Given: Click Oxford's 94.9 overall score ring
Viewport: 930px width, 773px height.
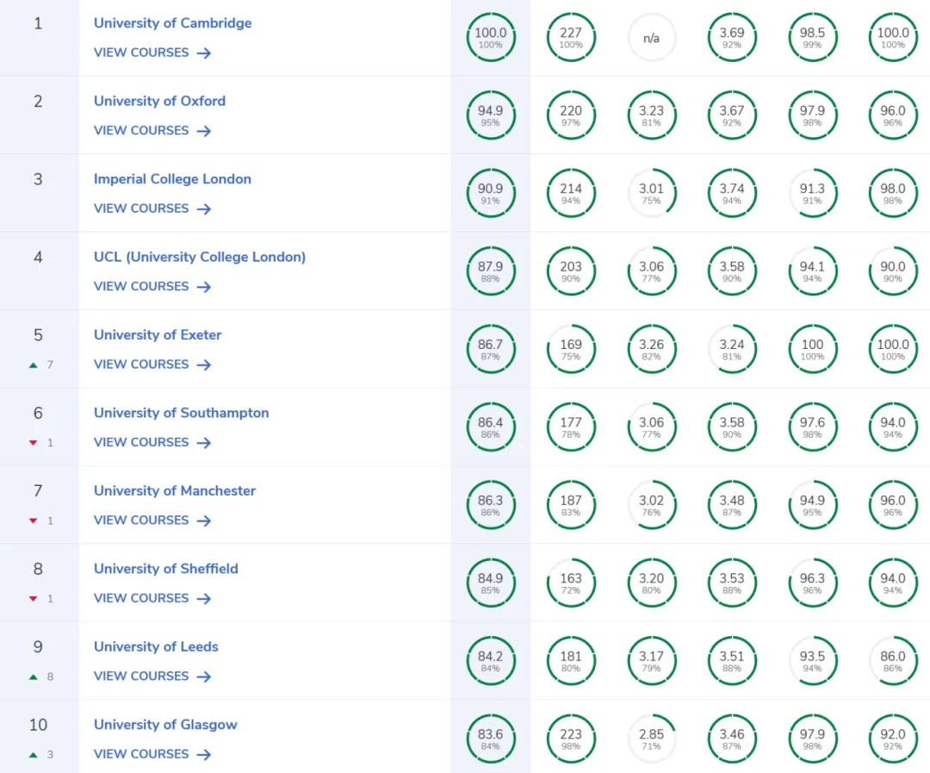Looking at the screenshot, I should (x=490, y=115).
